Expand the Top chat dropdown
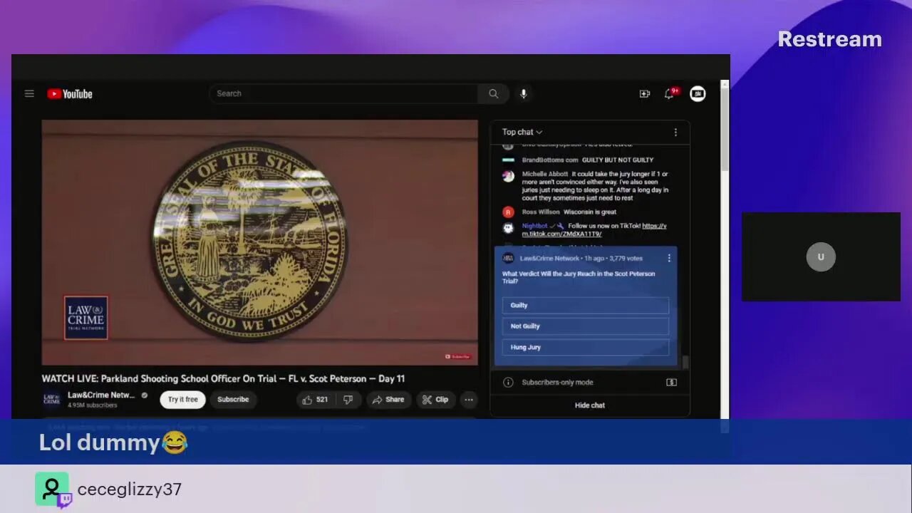 click(522, 132)
